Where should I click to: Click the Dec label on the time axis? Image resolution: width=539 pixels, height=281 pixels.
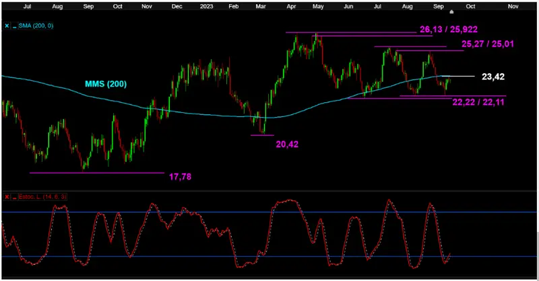click(x=177, y=5)
